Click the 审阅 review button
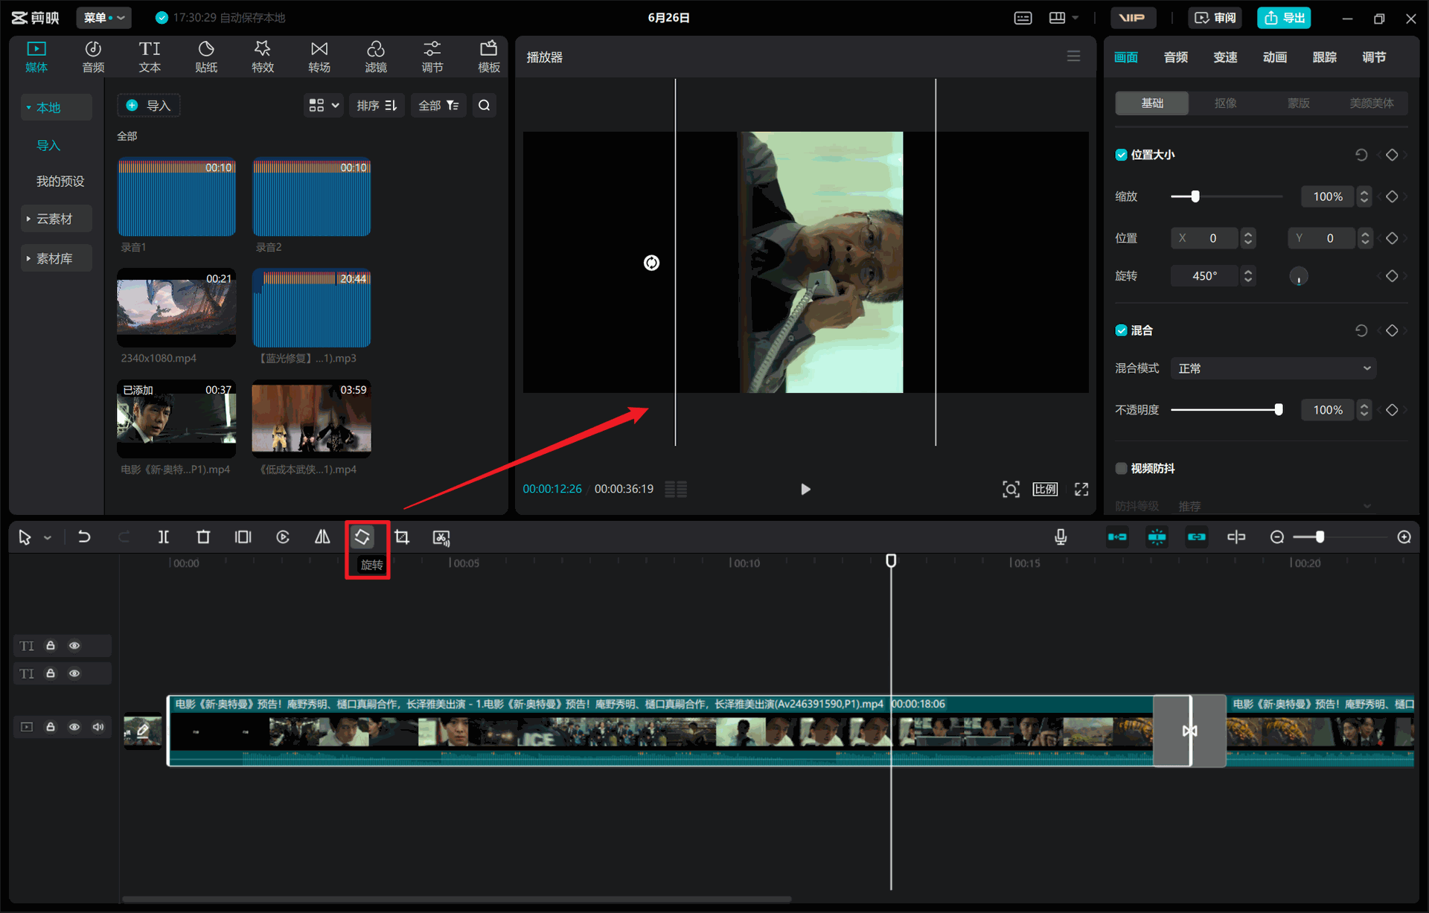Screen dimensions: 1429x913 pos(1215,18)
